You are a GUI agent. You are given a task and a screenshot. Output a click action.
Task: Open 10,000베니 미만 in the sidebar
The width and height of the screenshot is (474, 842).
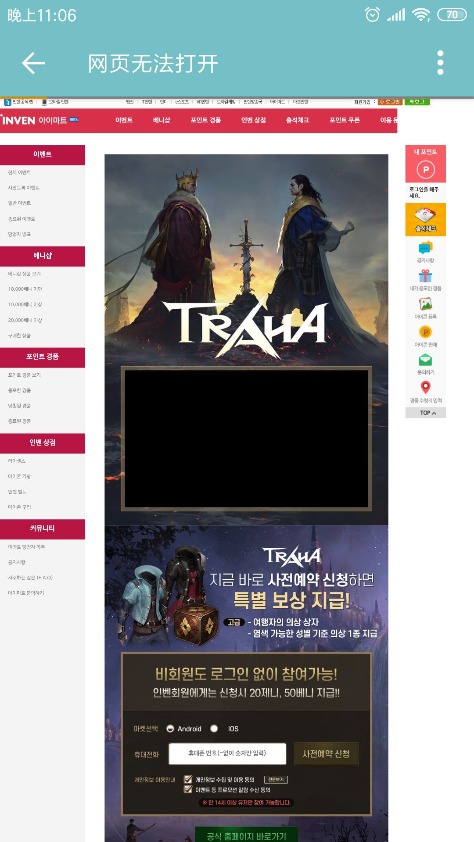(25, 289)
